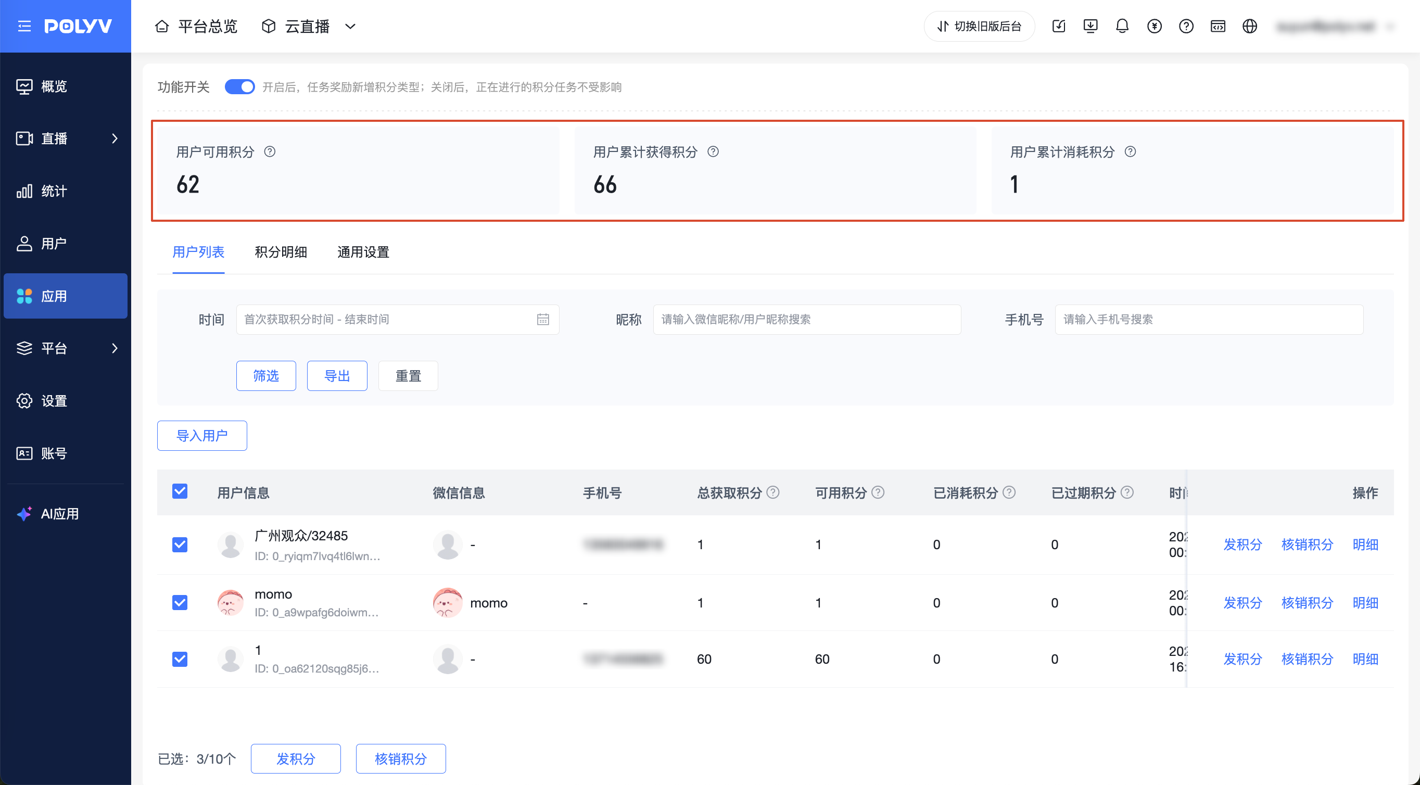Image resolution: width=1420 pixels, height=785 pixels.
Task: Focus the 手机号 search field
Action: pyautogui.click(x=1209, y=319)
